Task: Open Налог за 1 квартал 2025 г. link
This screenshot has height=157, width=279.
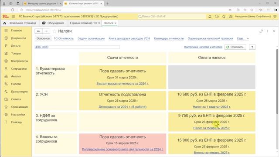Action: pos(212,107)
